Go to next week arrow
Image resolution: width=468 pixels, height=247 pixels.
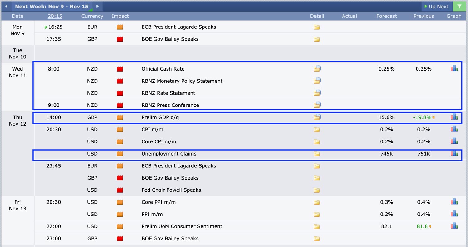(97, 7)
